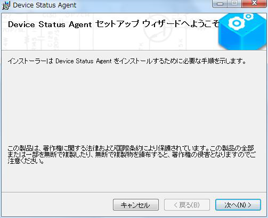Click the セットアップ ウィザードへようこそ heading
The image size is (268, 218).
pyautogui.click(x=158, y=24)
